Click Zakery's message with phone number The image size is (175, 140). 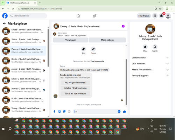[x=84, y=70]
